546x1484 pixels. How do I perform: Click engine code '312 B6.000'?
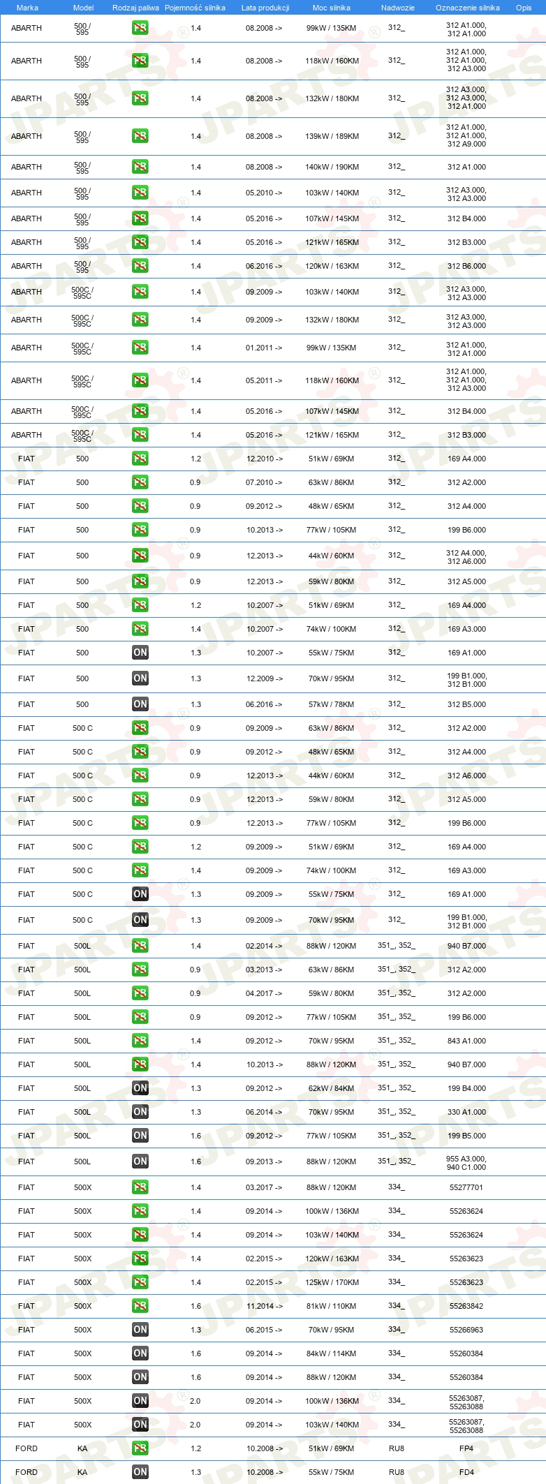(x=466, y=266)
